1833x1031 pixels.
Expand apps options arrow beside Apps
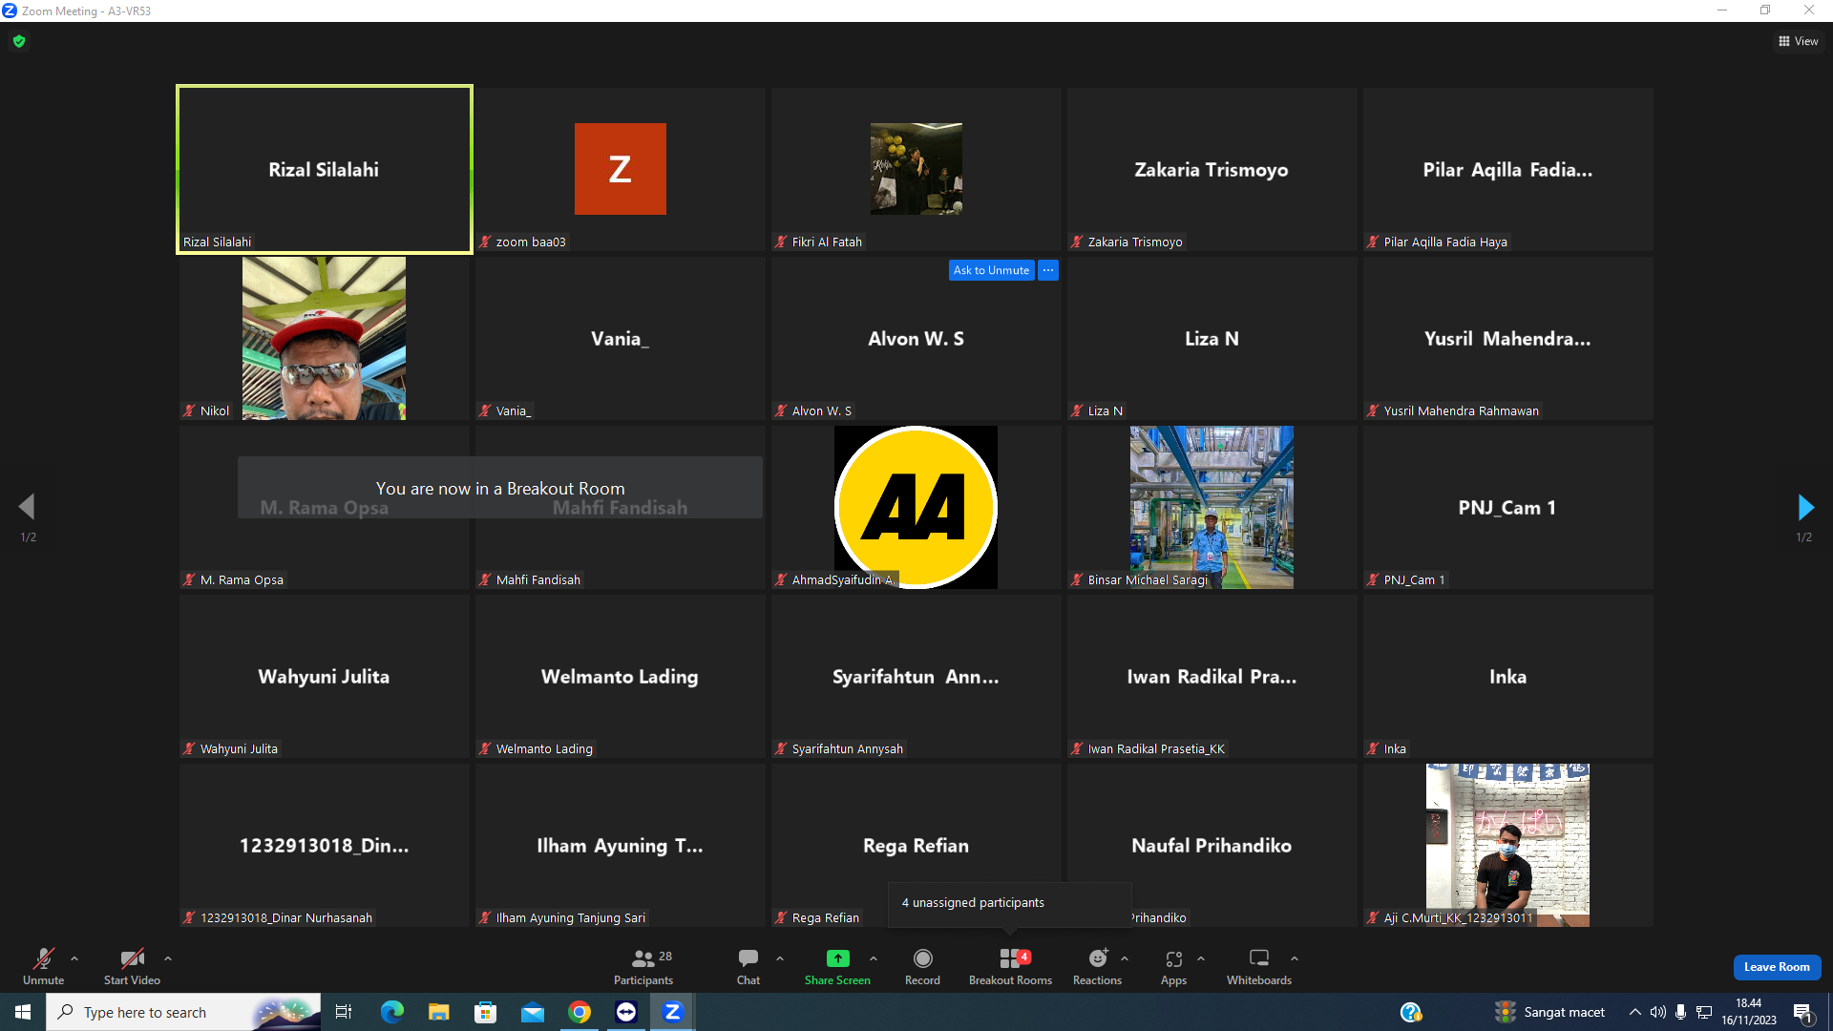(1201, 958)
